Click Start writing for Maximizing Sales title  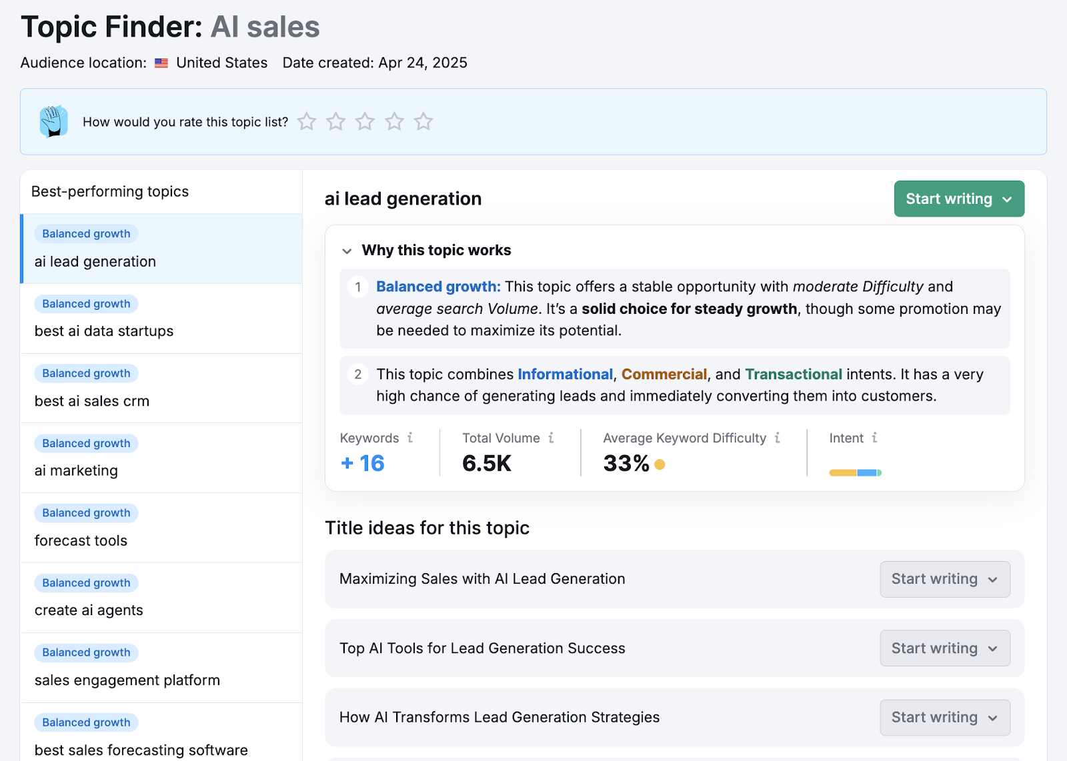tap(935, 579)
